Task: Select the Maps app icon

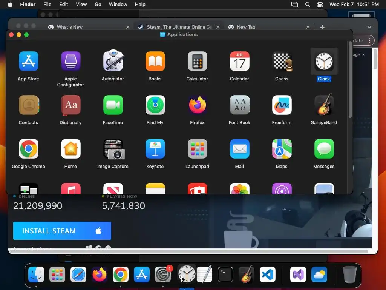Action: click(x=282, y=149)
